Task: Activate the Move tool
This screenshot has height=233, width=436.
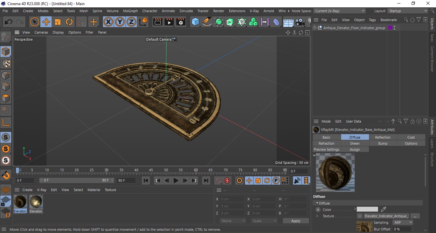Action: (46, 22)
